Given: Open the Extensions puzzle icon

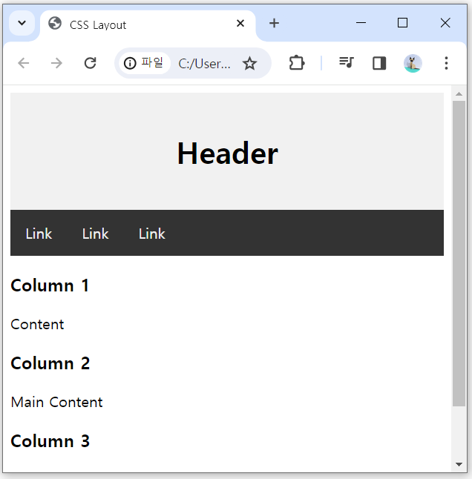Looking at the screenshot, I should pyautogui.click(x=297, y=63).
